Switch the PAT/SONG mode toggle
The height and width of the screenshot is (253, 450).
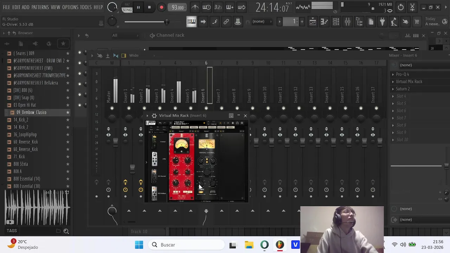pyautogui.click(x=127, y=7)
